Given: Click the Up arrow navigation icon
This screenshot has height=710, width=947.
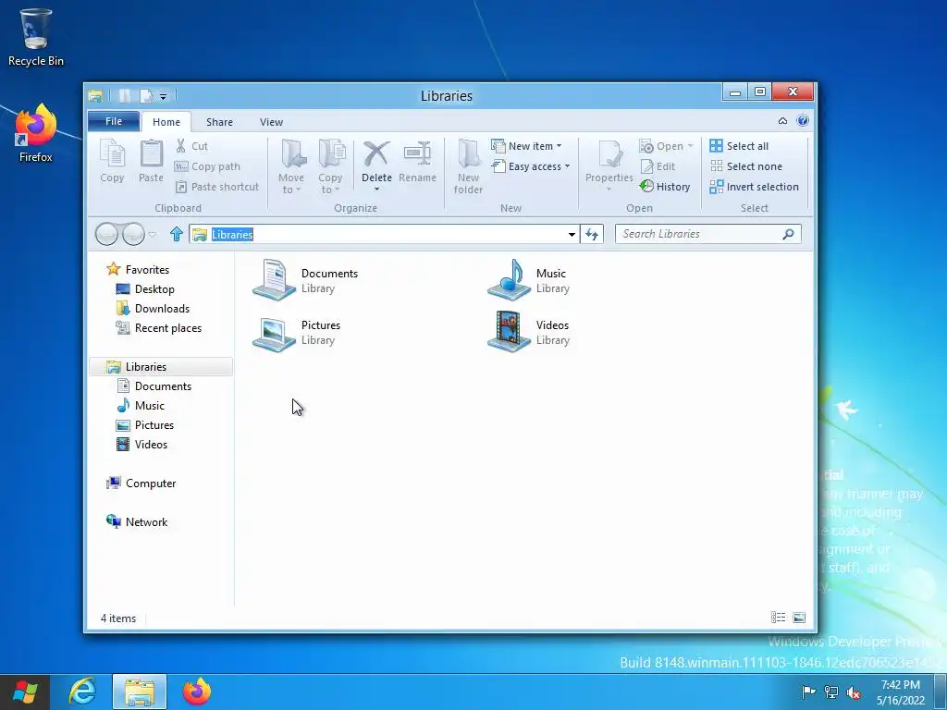Looking at the screenshot, I should [x=177, y=234].
